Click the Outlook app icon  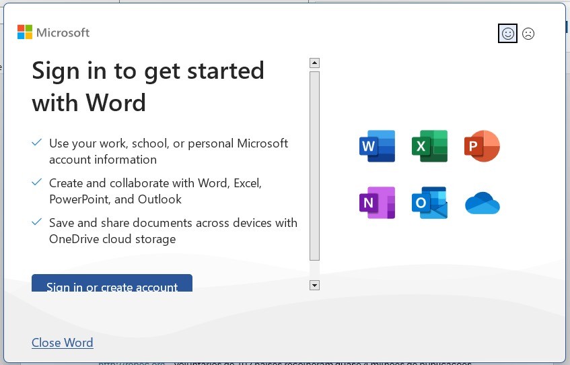point(429,203)
